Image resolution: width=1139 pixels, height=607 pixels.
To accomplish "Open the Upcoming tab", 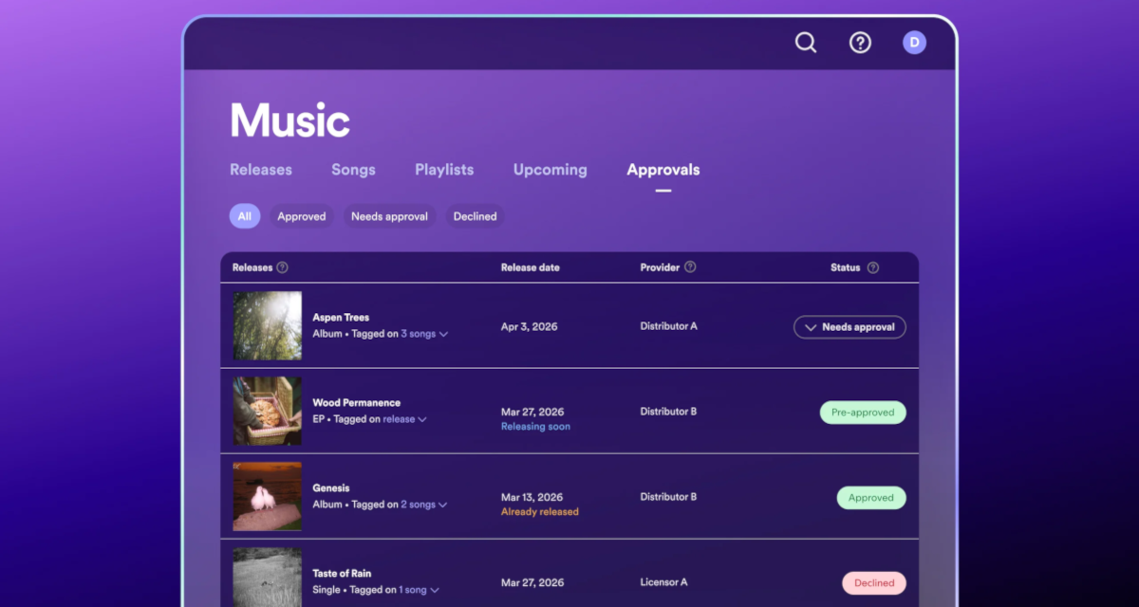I will (x=550, y=170).
